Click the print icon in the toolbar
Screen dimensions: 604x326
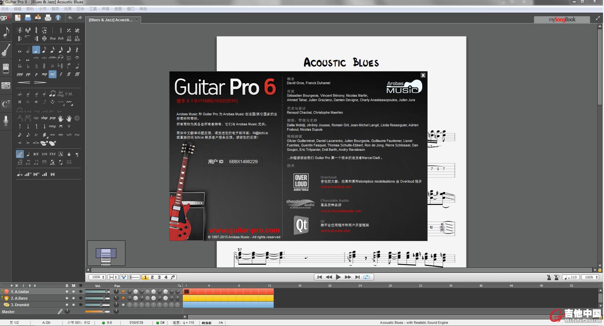click(48, 18)
